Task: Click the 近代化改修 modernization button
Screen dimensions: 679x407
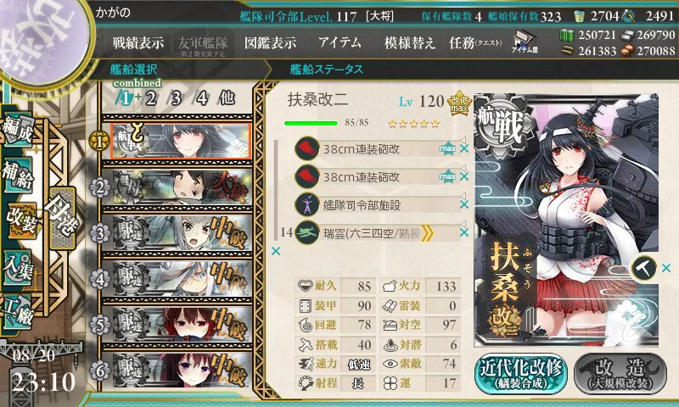Action: pos(521,374)
